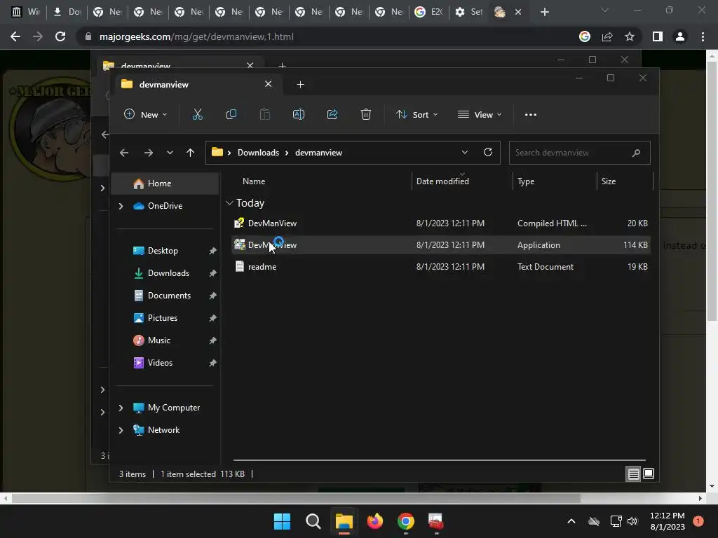Collapse the Today group
Image resolution: width=718 pixels, height=538 pixels.
tap(229, 202)
